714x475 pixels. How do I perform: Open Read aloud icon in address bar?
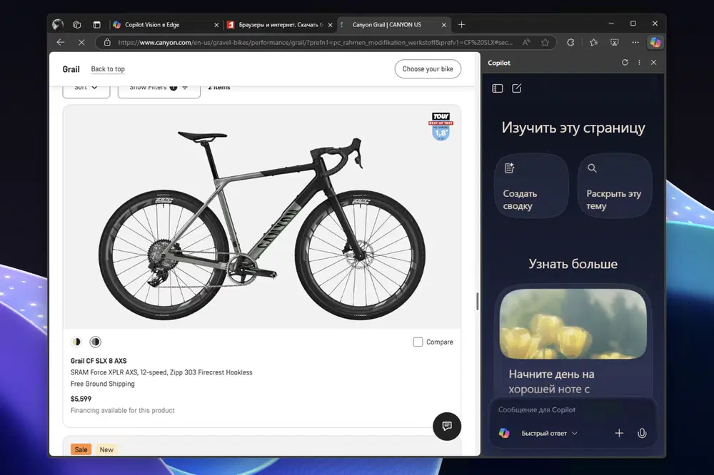(526, 42)
